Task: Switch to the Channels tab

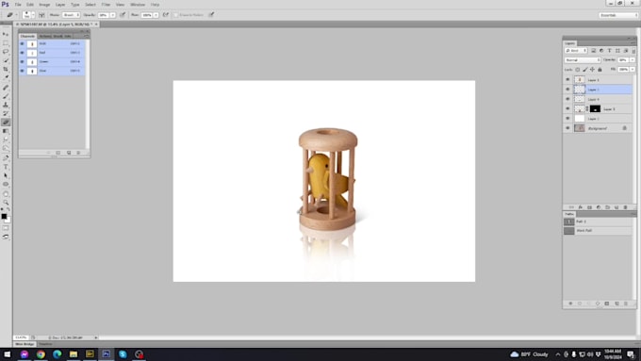Action: (27, 36)
